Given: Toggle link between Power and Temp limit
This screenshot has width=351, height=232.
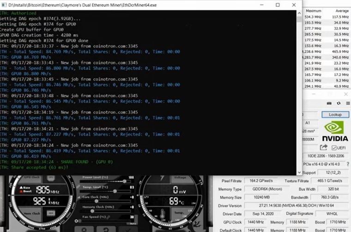Looking at the screenshot, I should 78,187.
